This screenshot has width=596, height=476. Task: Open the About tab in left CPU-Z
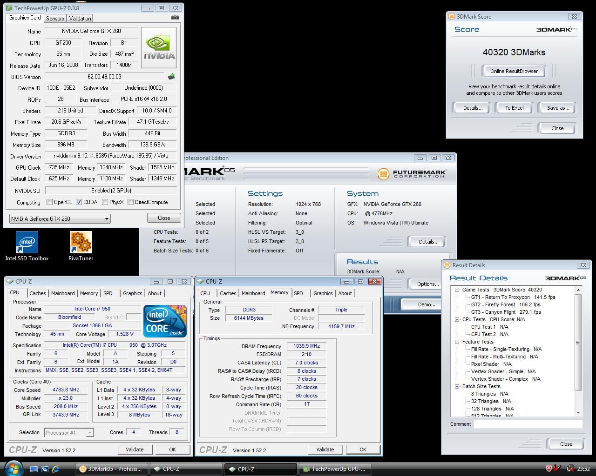(155, 293)
